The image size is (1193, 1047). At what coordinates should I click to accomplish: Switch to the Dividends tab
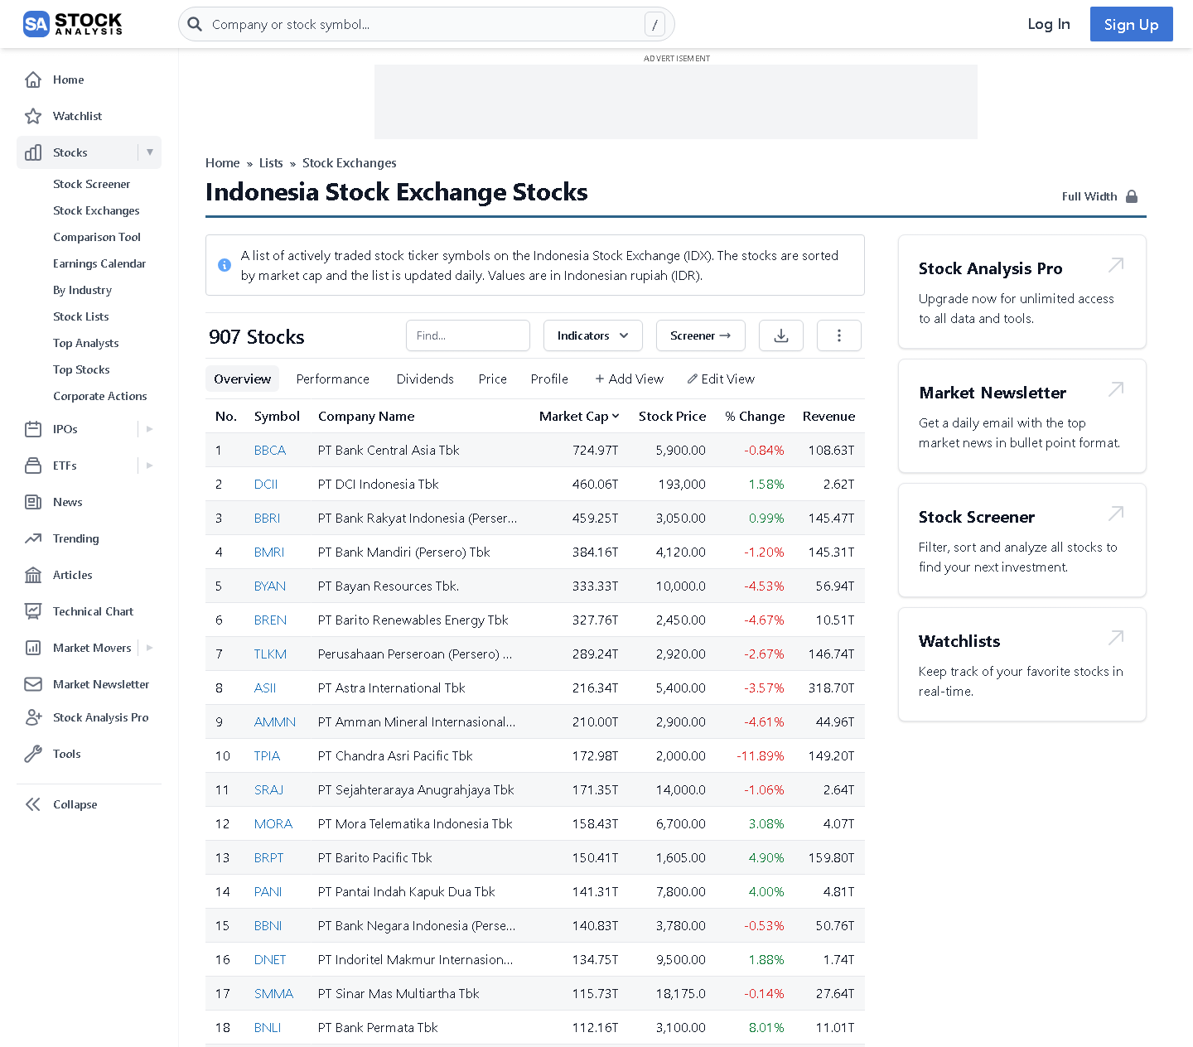pyautogui.click(x=425, y=379)
